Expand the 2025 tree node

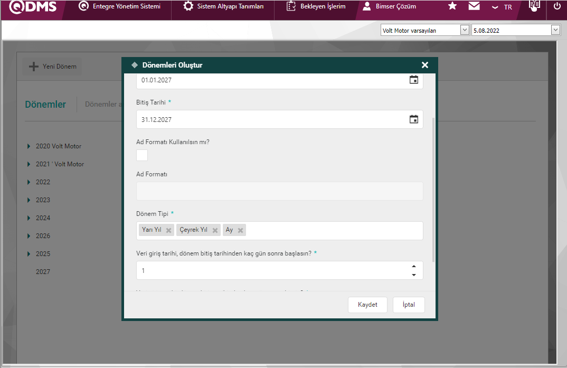click(29, 254)
